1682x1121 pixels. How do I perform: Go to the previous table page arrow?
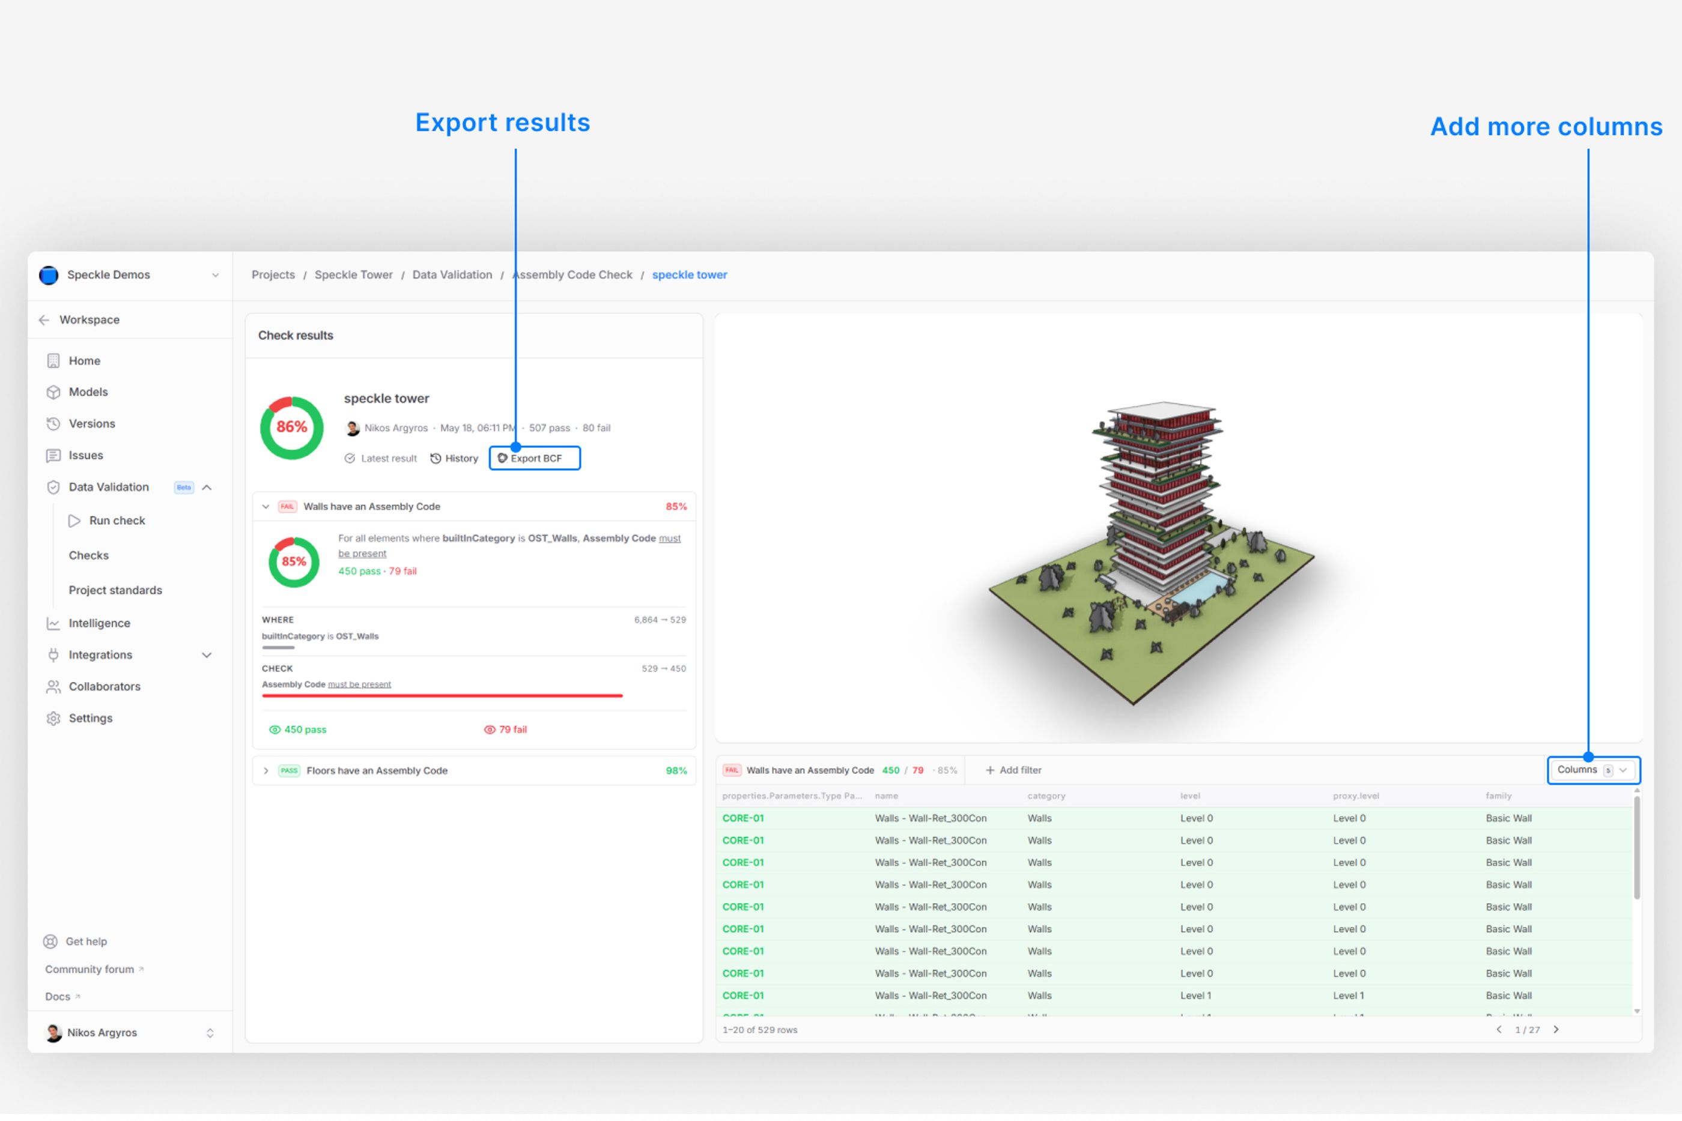click(x=1499, y=1030)
